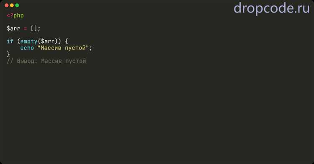
Task: Click the opening curly brace after if
Action: pyautogui.click(x=67, y=41)
